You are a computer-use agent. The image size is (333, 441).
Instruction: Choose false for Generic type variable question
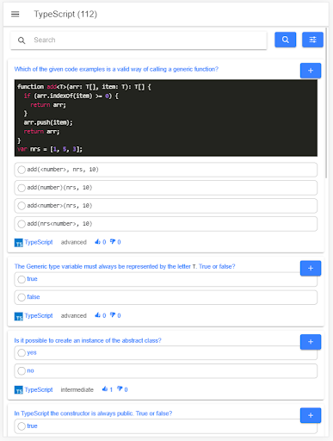click(166, 297)
